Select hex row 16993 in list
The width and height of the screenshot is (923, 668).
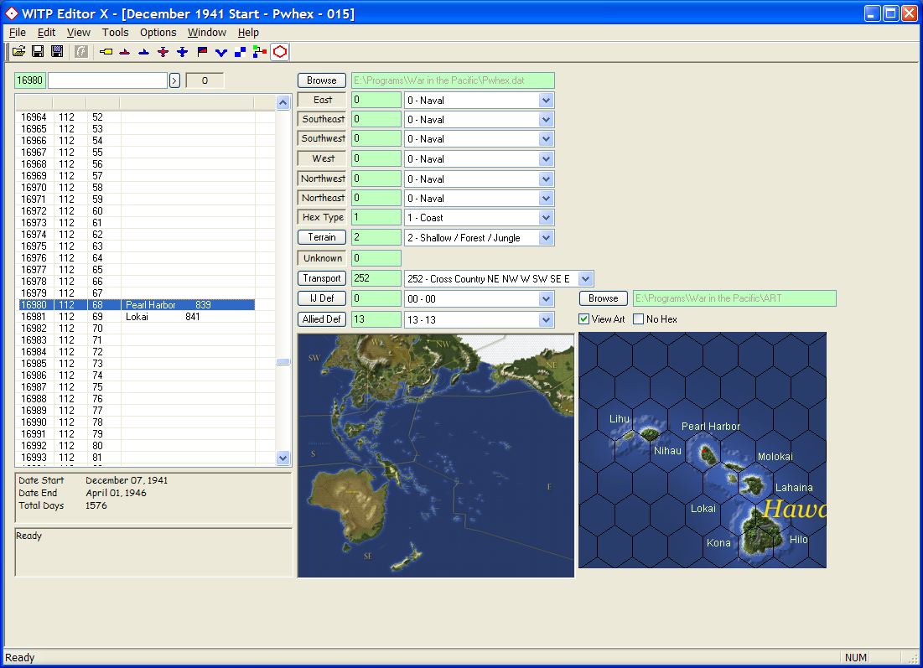[137, 458]
